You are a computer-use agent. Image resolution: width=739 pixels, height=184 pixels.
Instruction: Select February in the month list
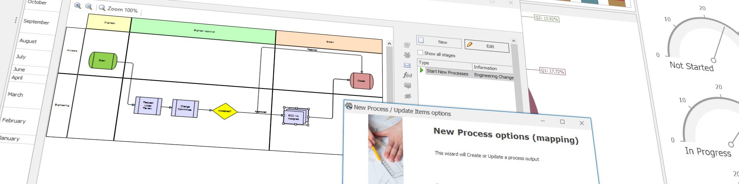[14, 120]
